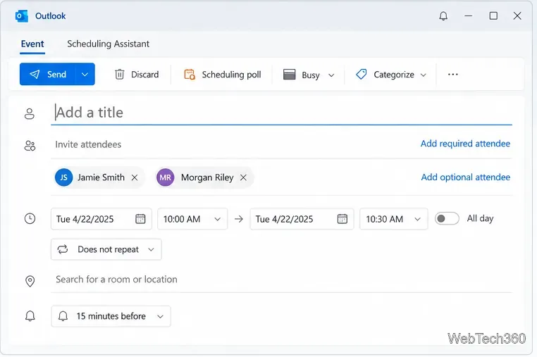Switch to Scheduling Assistant tab

108,44
